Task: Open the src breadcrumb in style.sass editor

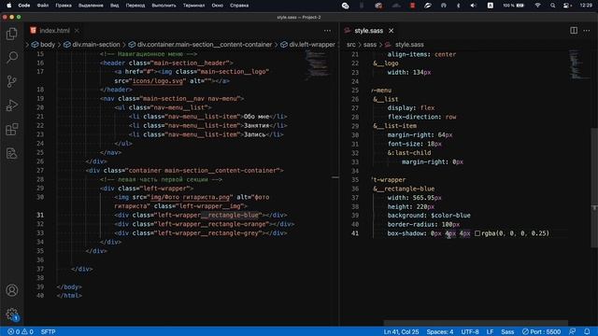Action: (351, 45)
